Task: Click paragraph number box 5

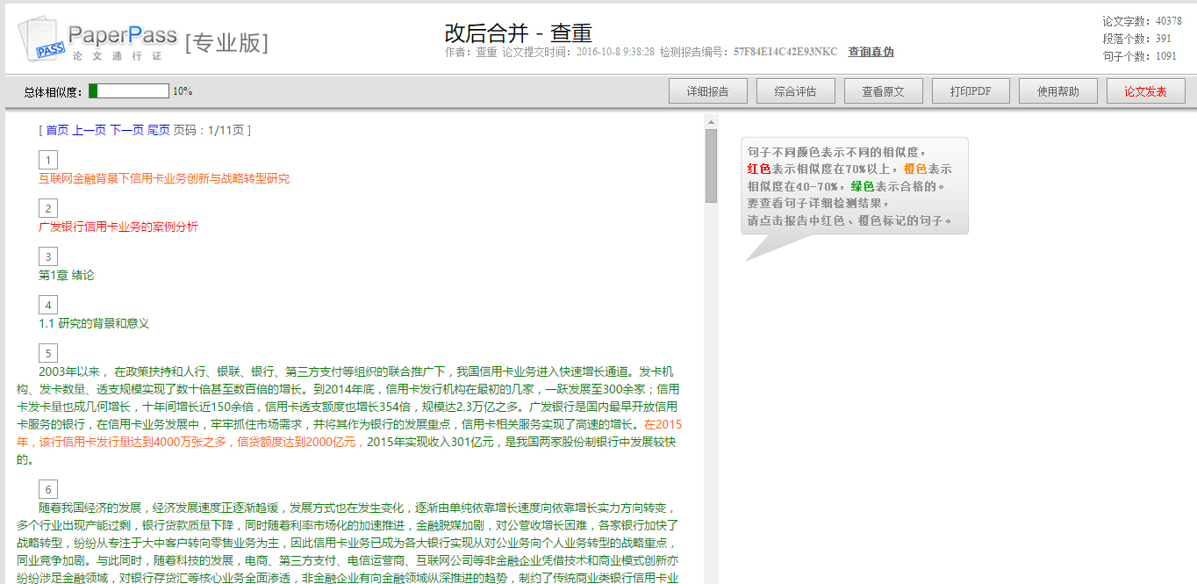Action: (x=48, y=353)
